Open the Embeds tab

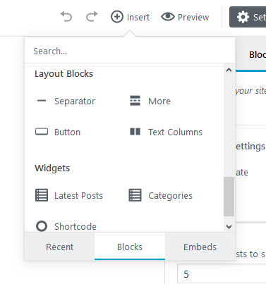[200, 247]
